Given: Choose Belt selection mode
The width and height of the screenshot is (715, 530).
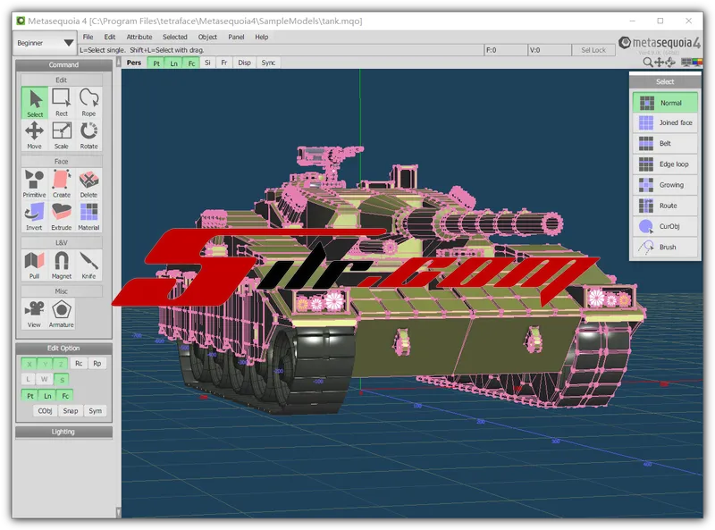Looking at the screenshot, I should click(665, 143).
